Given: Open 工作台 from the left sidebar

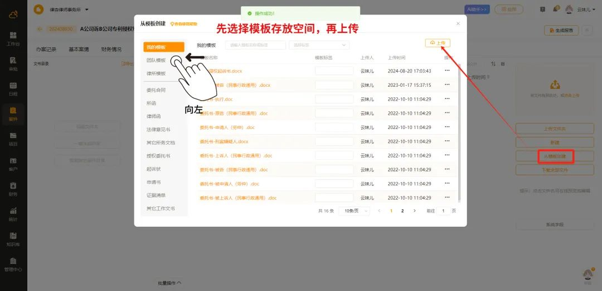Looking at the screenshot, I should pyautogui.click(x=13, y=38).
